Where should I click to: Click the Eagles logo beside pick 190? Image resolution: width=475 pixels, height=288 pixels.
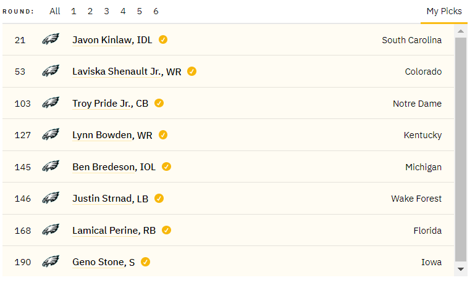point(50,262)
